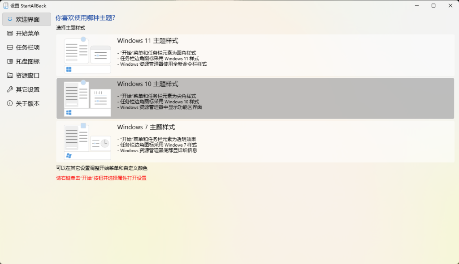
Task: Open the 资源窗口 settings section
Action: [x=28, y=76]
